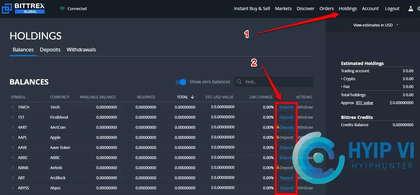Open the lab flask icon in header
420x195 pixels.
pyautogui.click(x=411, y=9)
